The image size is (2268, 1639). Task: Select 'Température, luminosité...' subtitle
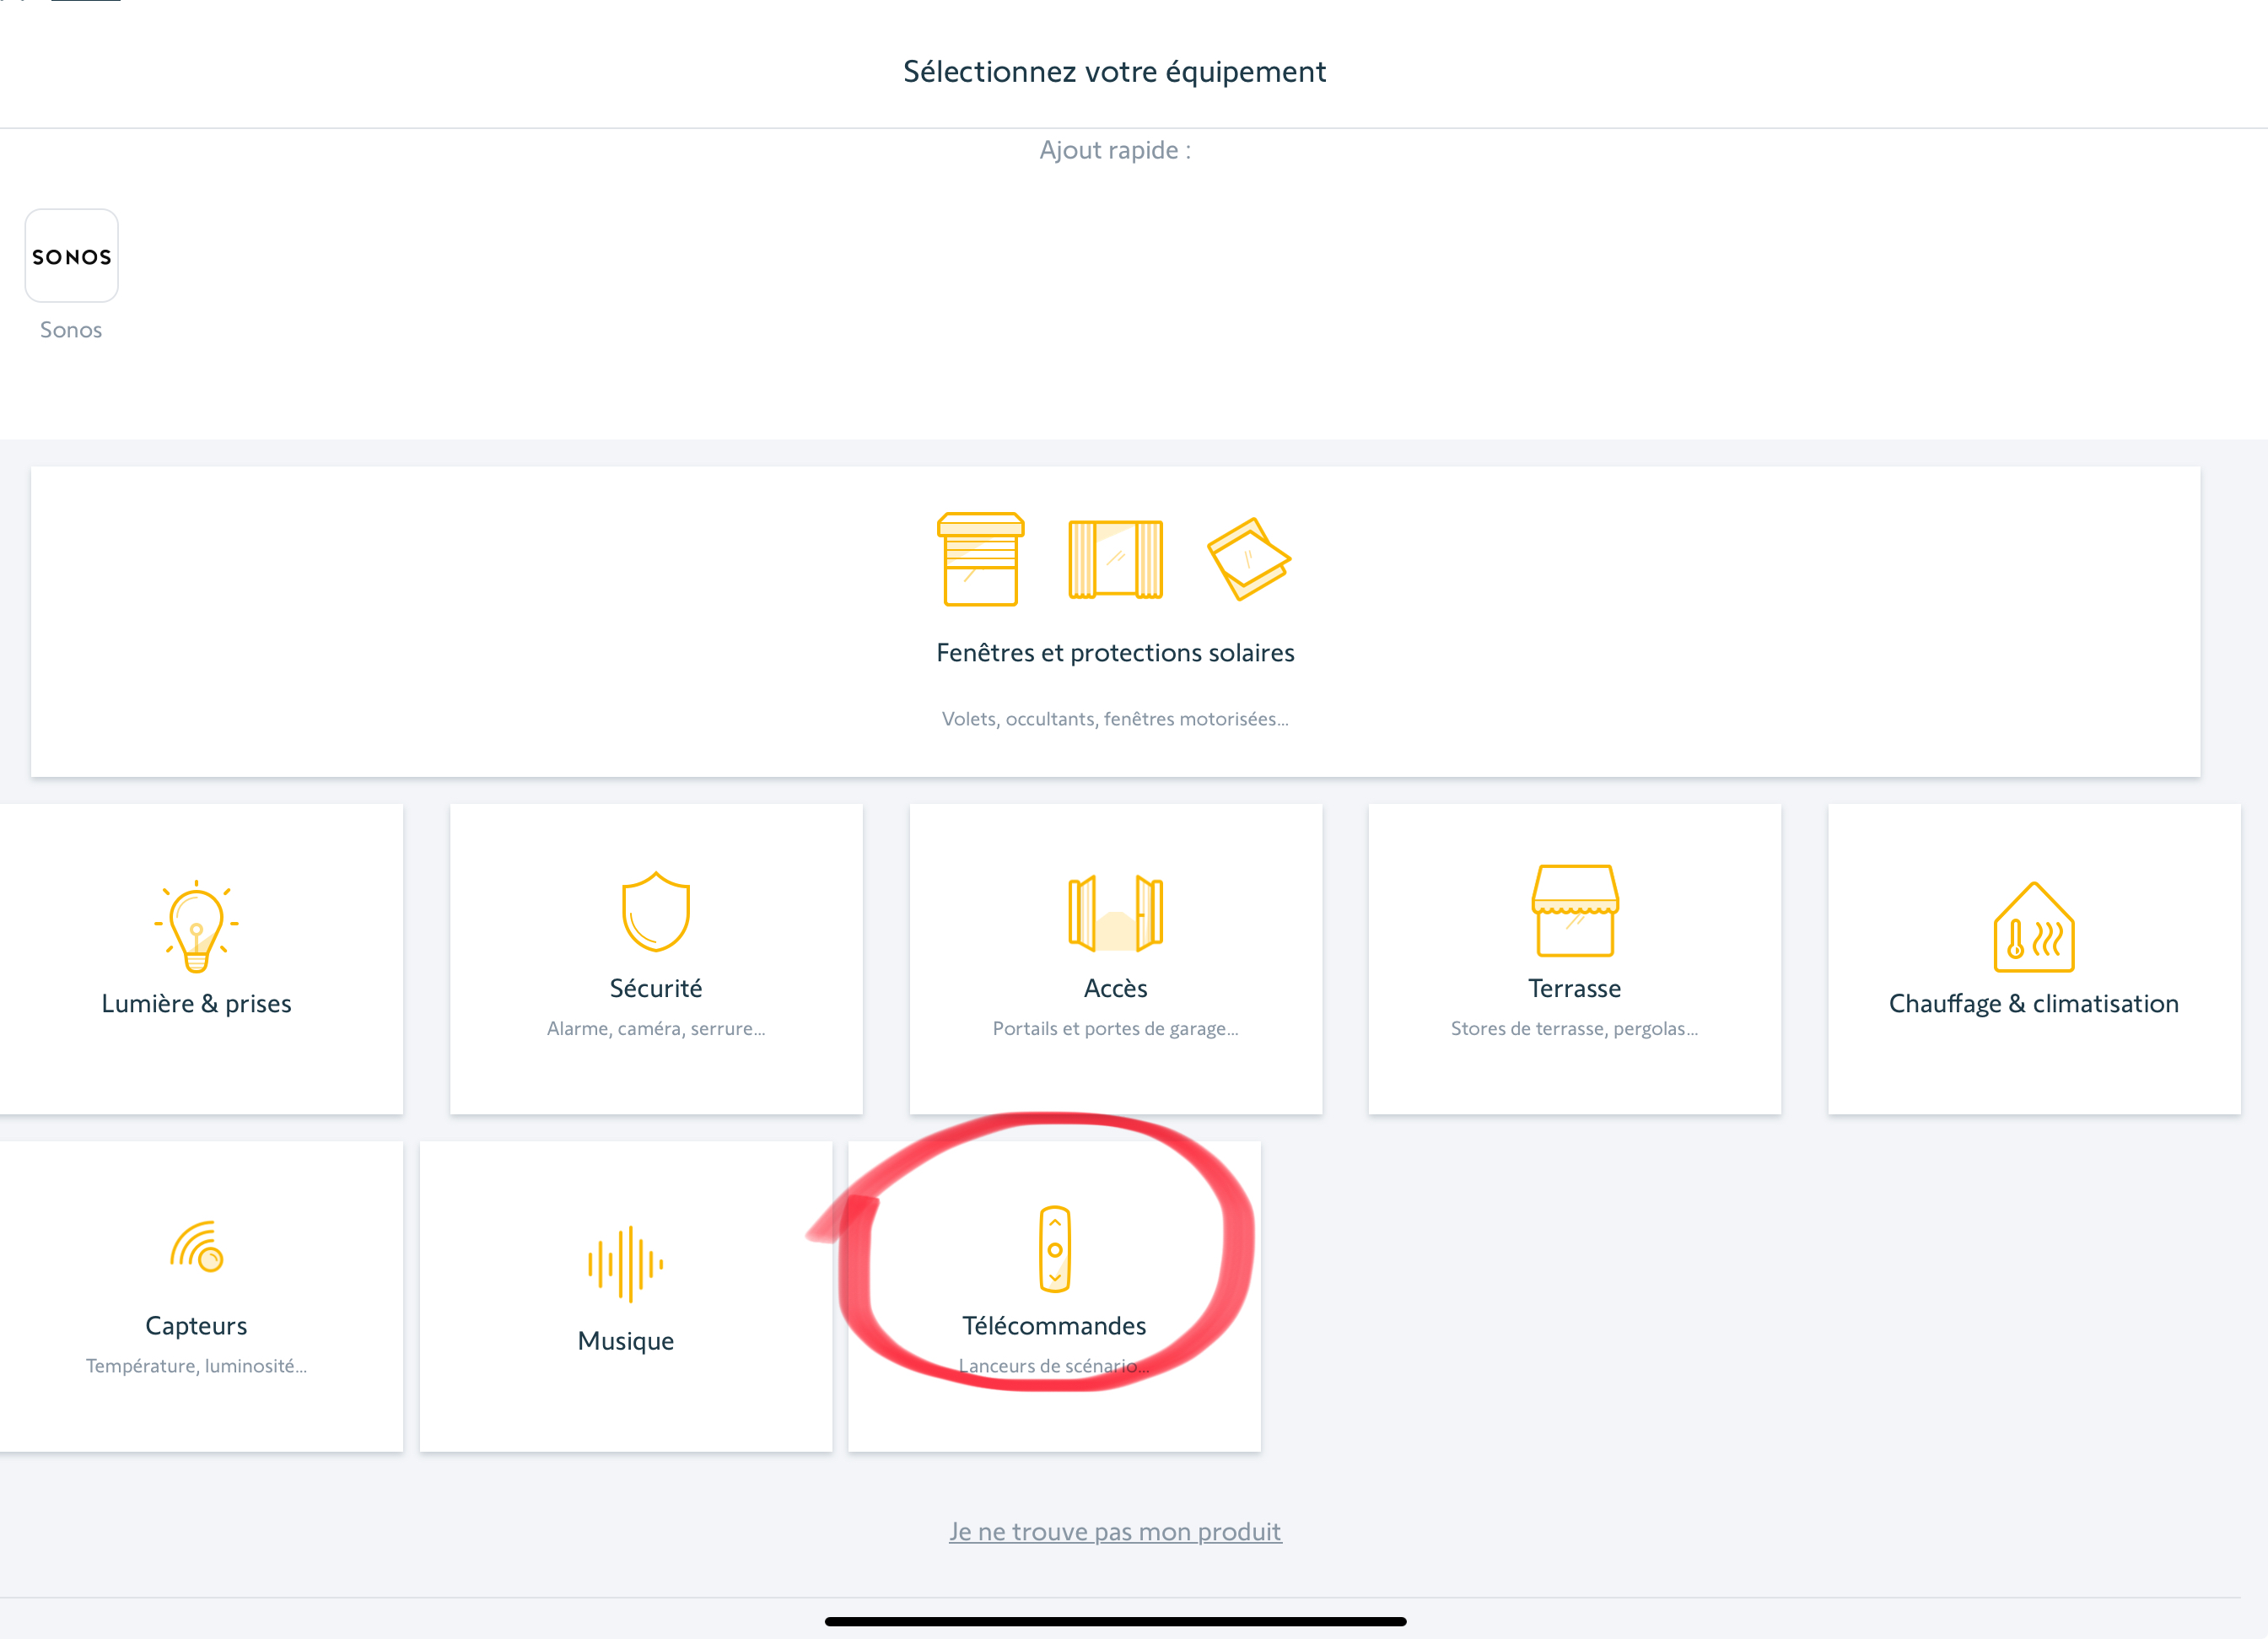tap(196, 1366)
